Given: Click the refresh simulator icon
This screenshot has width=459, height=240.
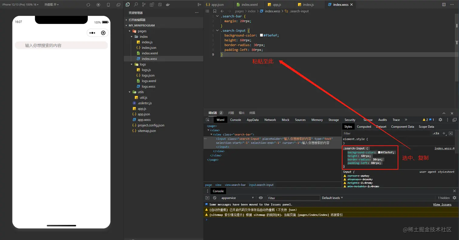Looking at the screenshot, I should click(x=88, y=5).
